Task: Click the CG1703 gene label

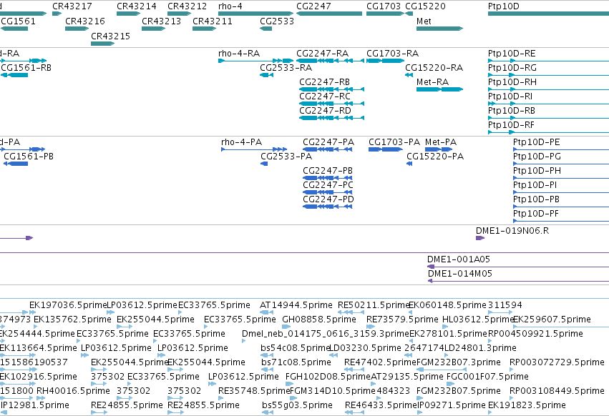Action: 384,6
